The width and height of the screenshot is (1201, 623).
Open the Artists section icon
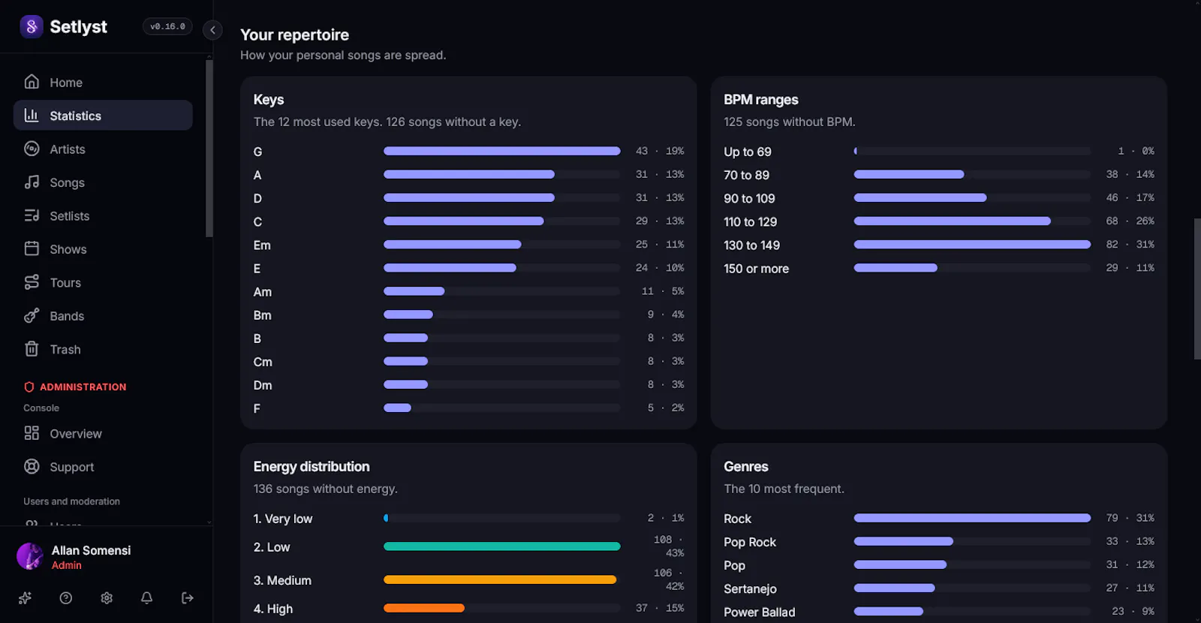[x=32, y=149]
